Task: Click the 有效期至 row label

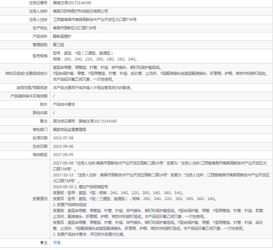Action: tap(40, 155)
